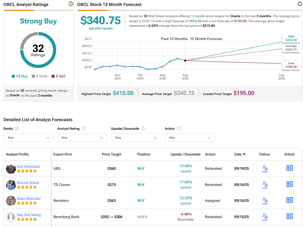
Task: Click gray Hold legend swatch
Action: tap(33, 76)
